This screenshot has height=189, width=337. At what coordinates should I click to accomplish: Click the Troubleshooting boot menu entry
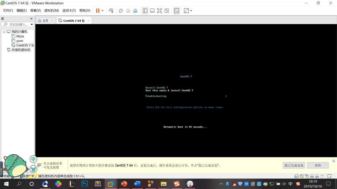(156, 96)
